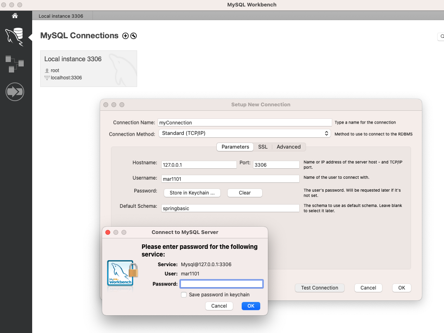Click the Hostname input field
The height and width of the screenshot is (333, 444).
coord(199,165)
